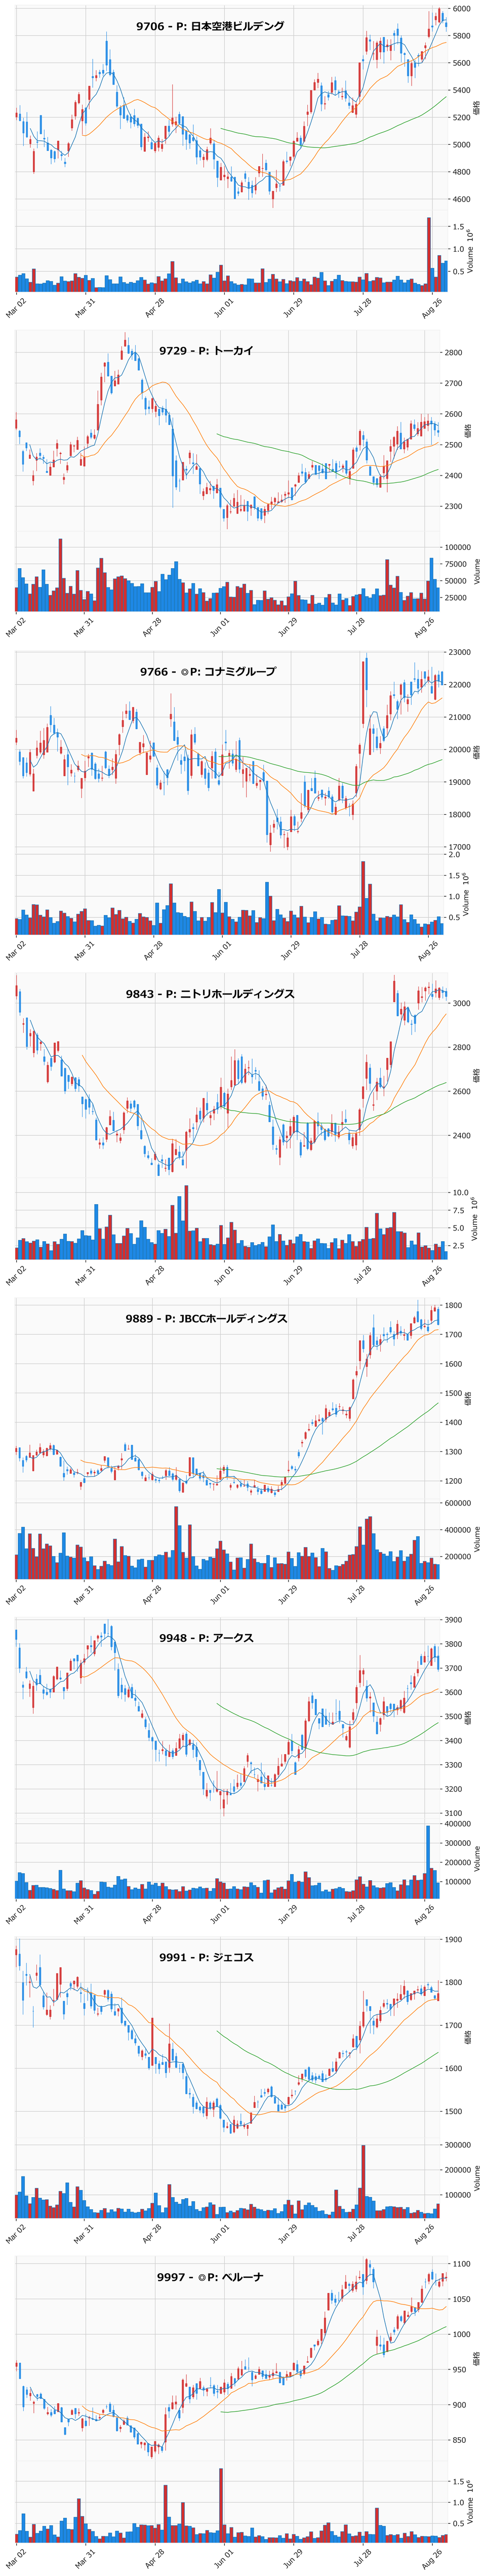Click the 2300 price tick label
This screenshot has height=2576, width=486.
[454, 507]
